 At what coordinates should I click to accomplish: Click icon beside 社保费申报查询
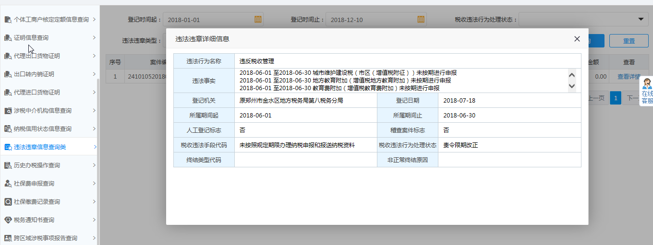click(x=8, y=184)
